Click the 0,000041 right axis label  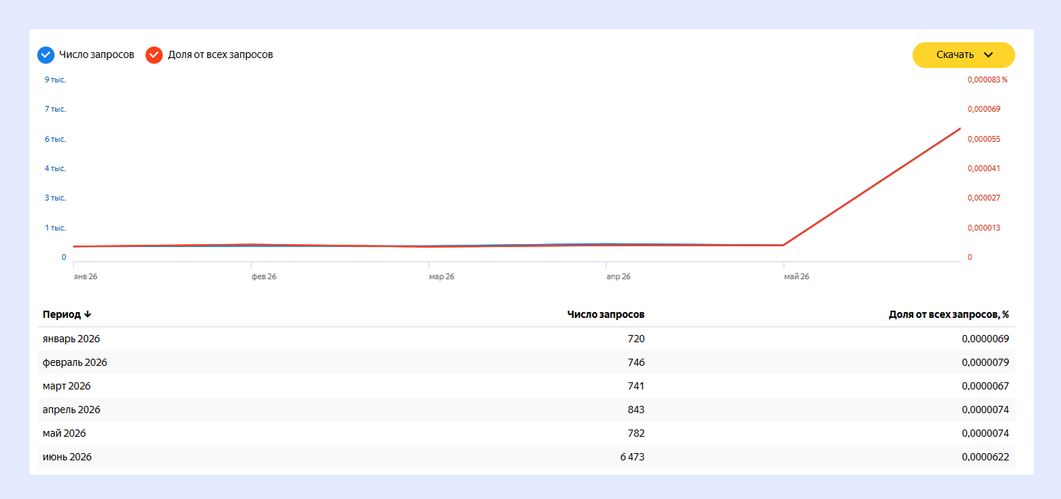(x=984, y=168)
